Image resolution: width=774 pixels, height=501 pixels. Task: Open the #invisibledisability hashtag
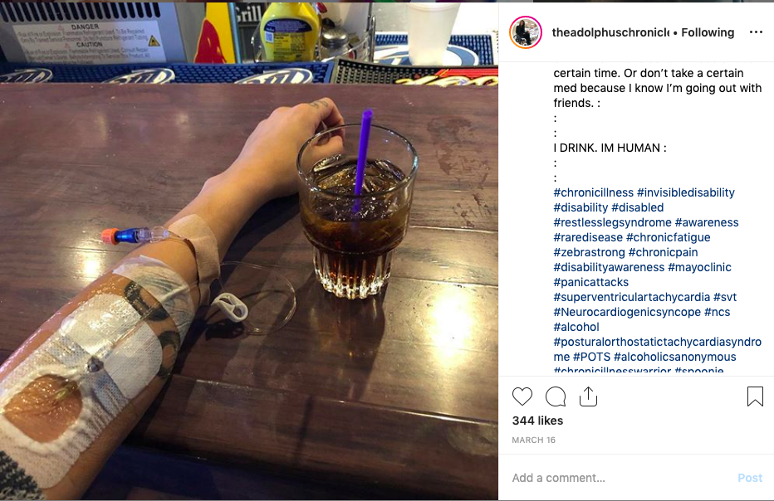(686, 192)
